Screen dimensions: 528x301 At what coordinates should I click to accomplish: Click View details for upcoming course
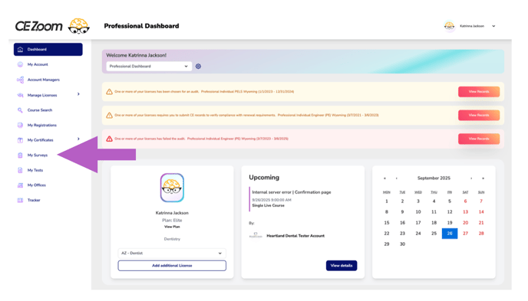[x=342, y=266]
